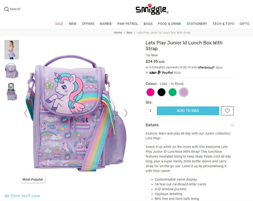The image size is (253, 201).
Task: Open the Smiggle logo homepage
Action: pyautogui.click(x=152, y=9)
